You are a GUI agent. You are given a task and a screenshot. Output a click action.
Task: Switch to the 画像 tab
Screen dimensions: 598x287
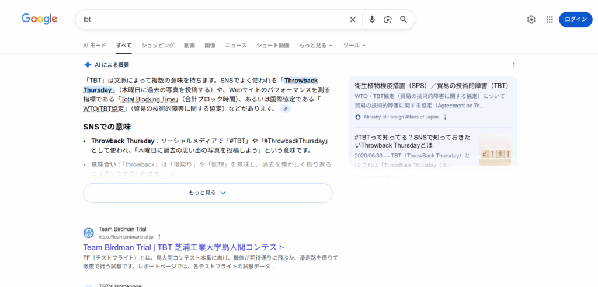(210, 45)
